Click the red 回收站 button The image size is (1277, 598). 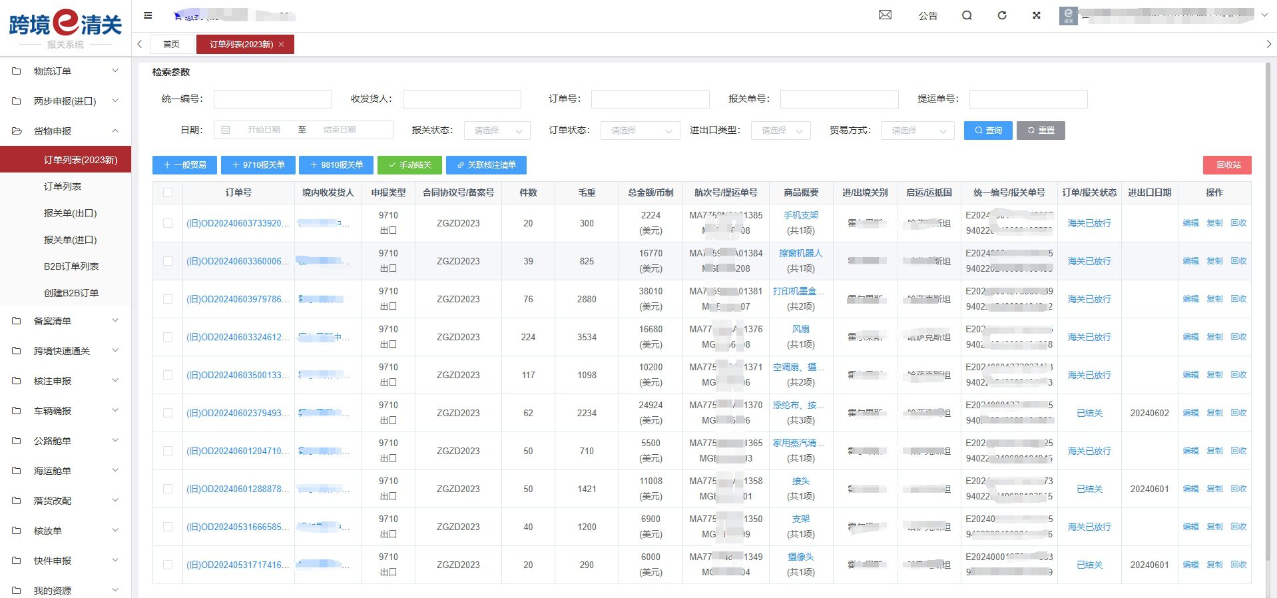[x=1226, y=165]
